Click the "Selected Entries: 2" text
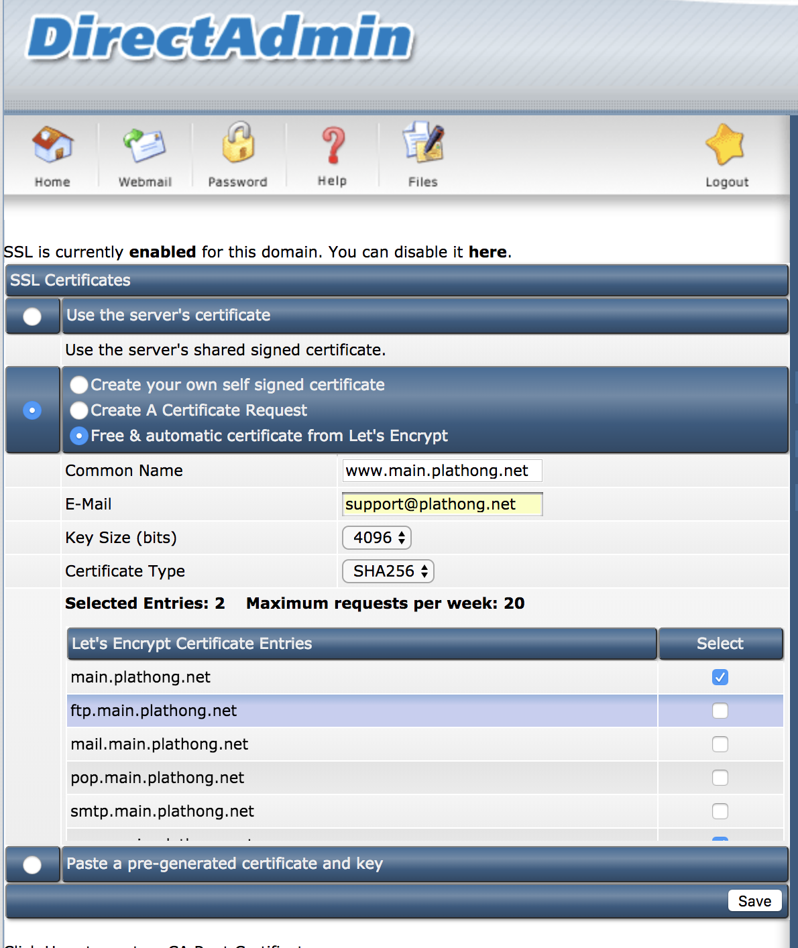 point(145,603)
